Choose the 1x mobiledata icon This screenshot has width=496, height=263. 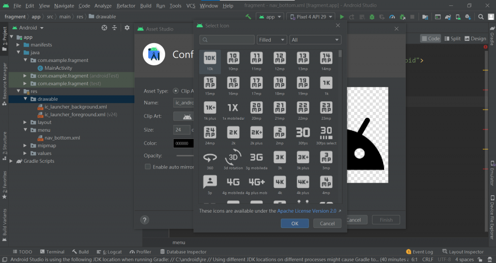coord(233,111)
